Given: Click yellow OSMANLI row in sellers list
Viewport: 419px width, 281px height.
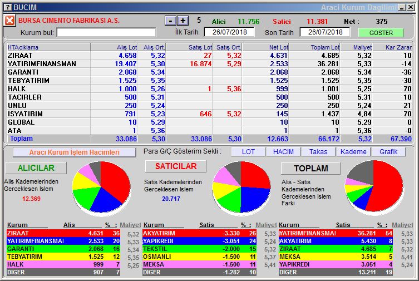Looking at the screenshot, I should 199,257.
